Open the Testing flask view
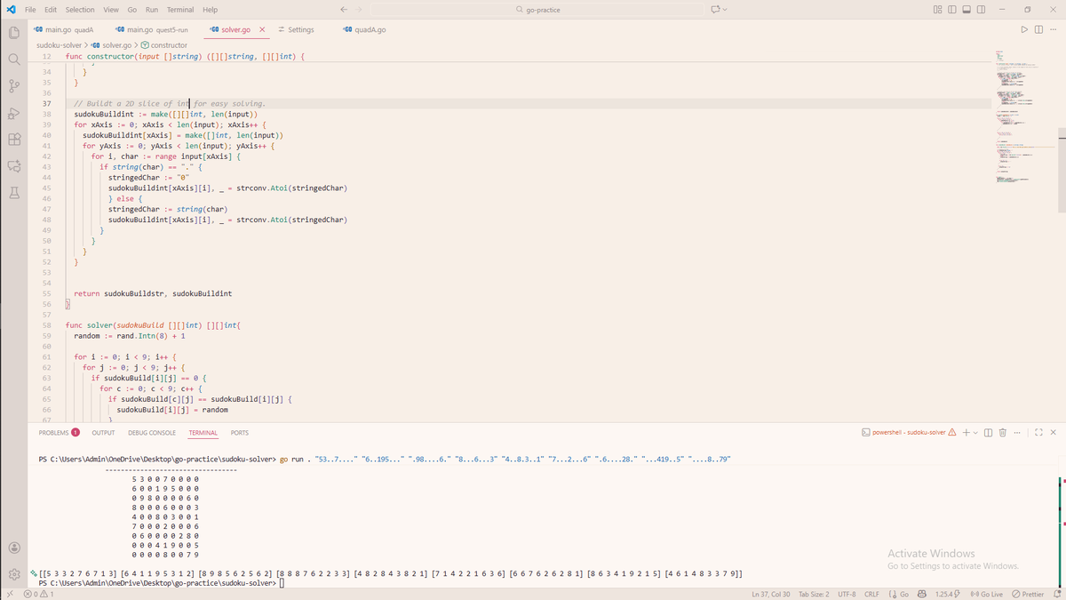1066x600 pixels. pos(13,192)
